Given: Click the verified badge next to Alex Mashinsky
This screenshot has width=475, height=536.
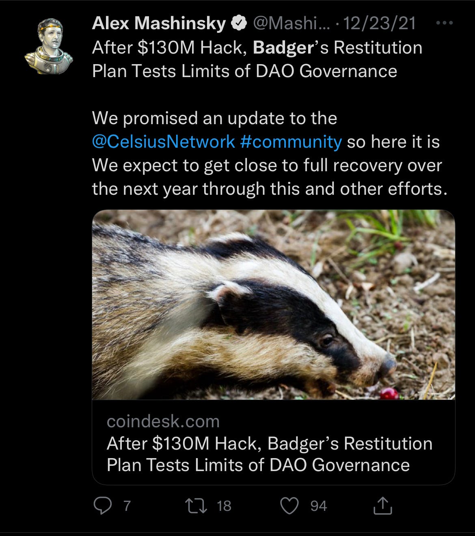Looking at the screenshot, I should pos(239,24).
